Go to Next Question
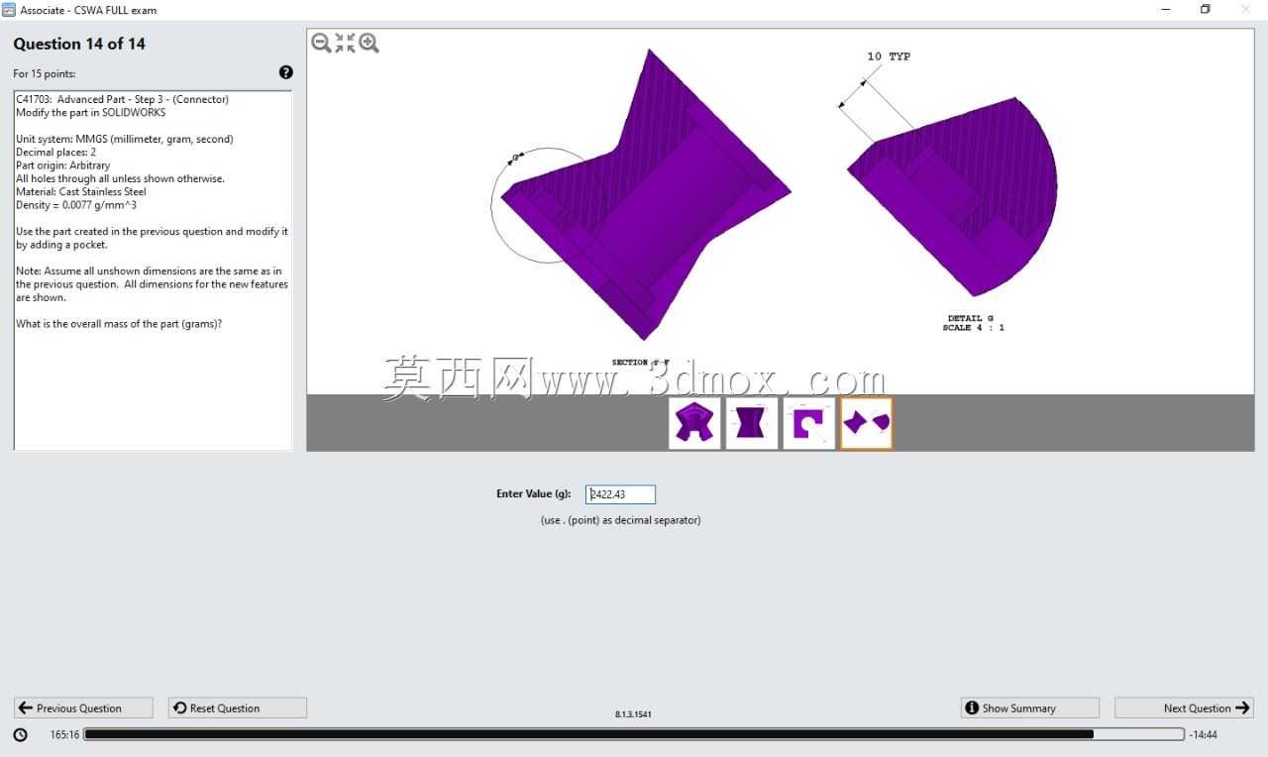 (x=1184, y=707)
